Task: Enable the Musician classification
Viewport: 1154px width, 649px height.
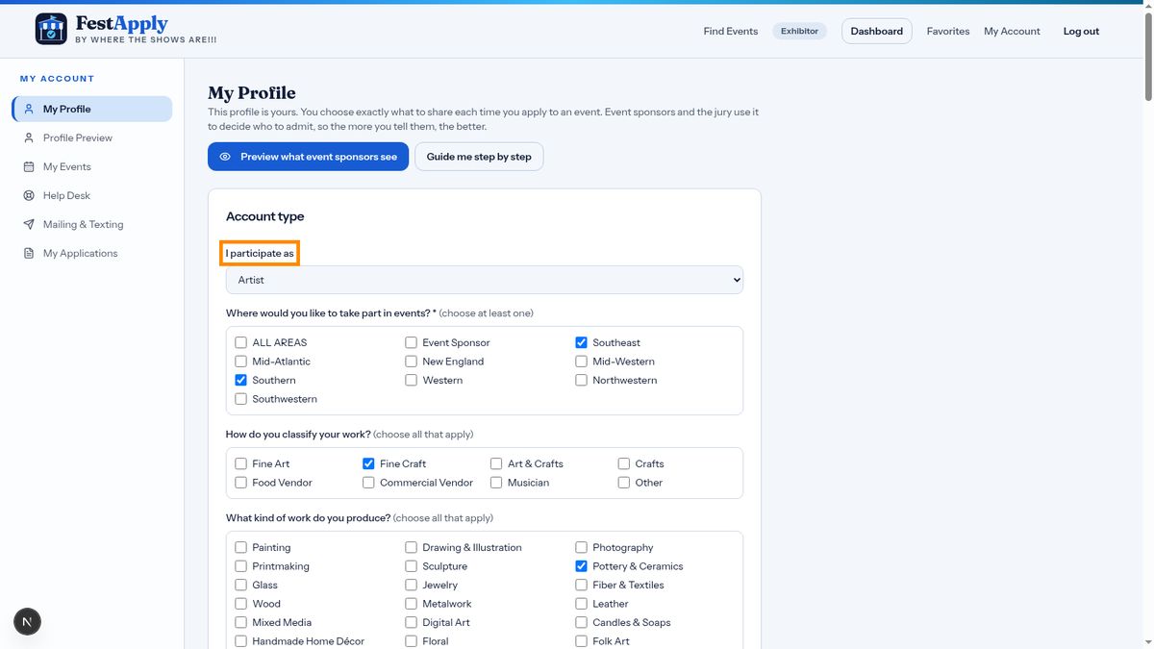Action: pos(496,483)
